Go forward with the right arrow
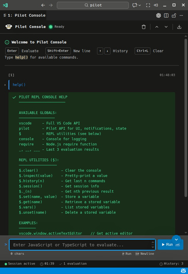 [x=51, y=5]
